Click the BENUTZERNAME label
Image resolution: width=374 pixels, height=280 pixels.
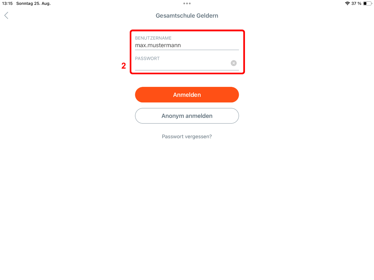(153, 38)
